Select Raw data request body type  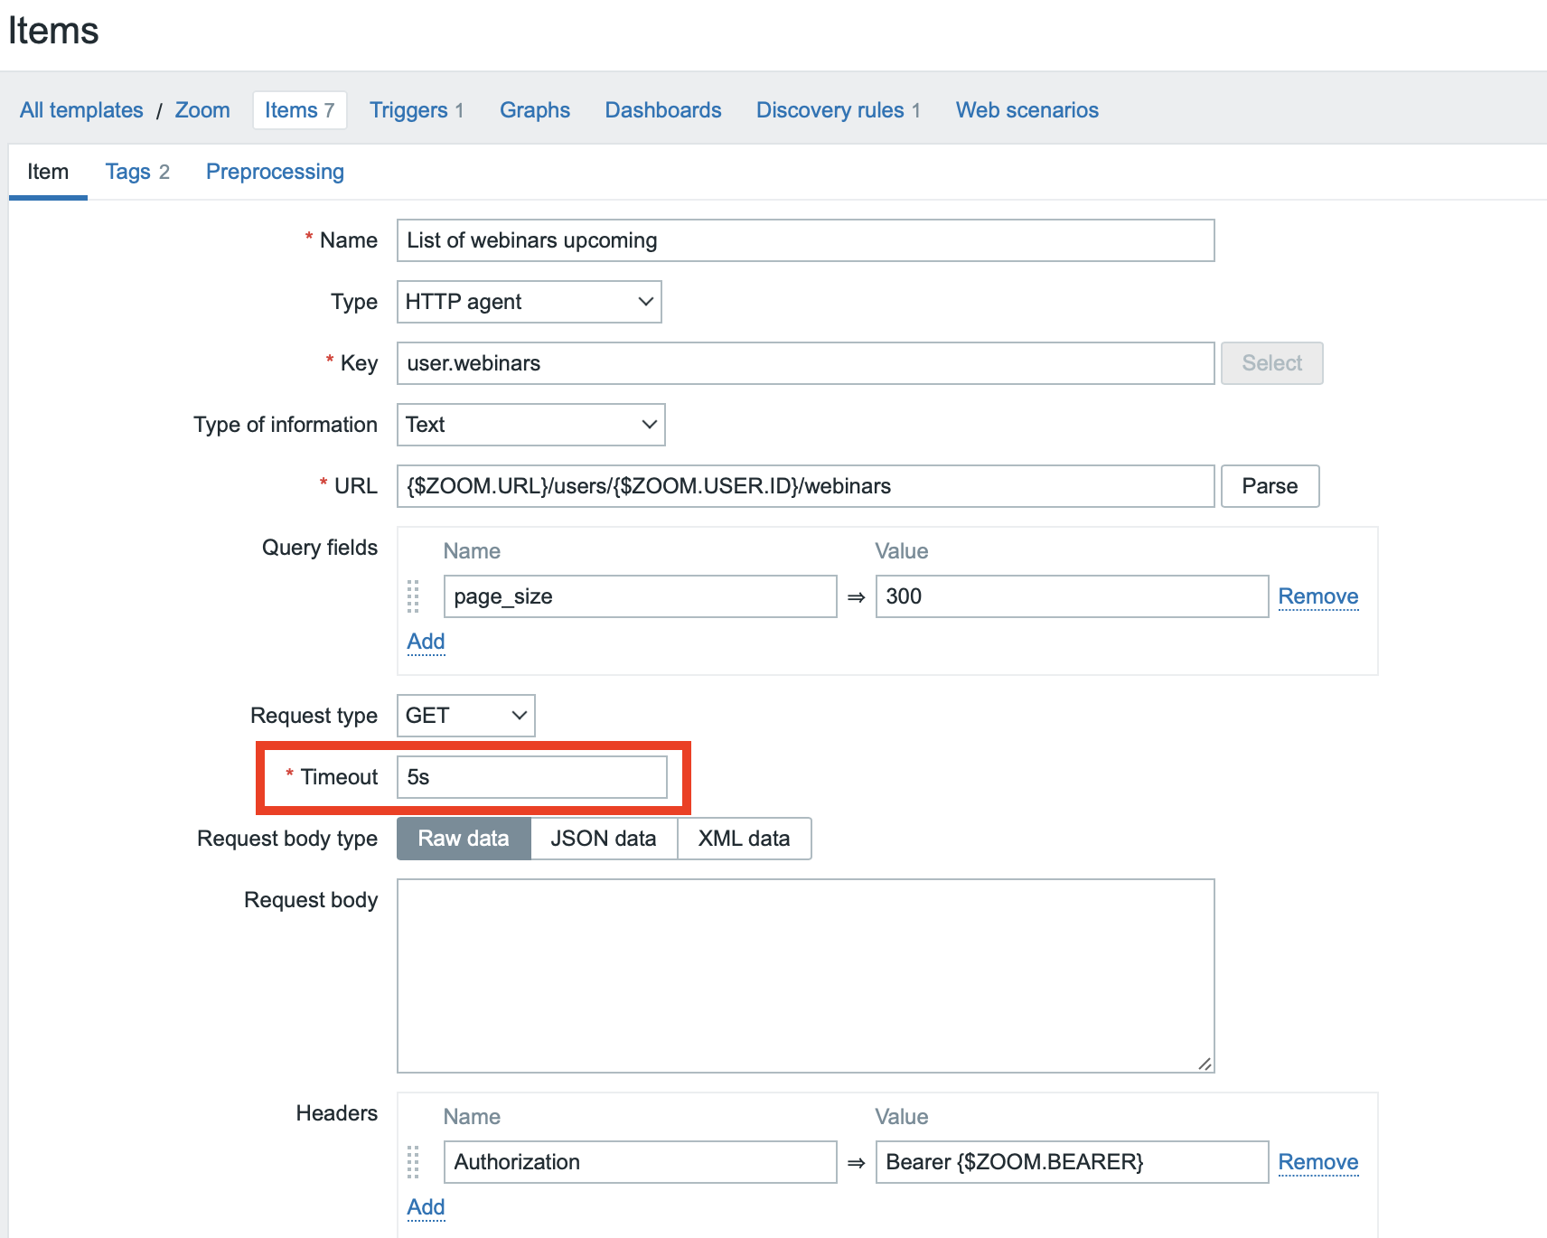point(464,839)
